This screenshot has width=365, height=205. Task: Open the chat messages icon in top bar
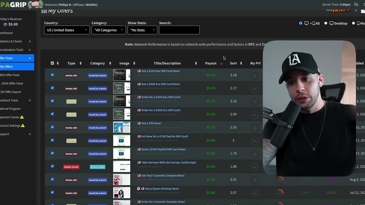pyautogui.click(x=356, y=5)
